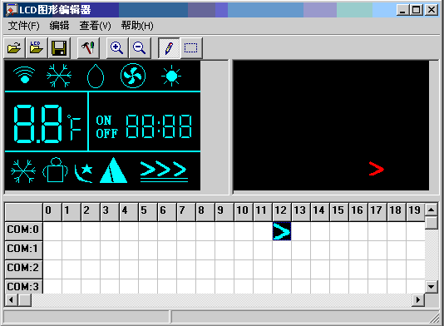Click the horizontal scrollbar right arrow

(x=418, y=300)
